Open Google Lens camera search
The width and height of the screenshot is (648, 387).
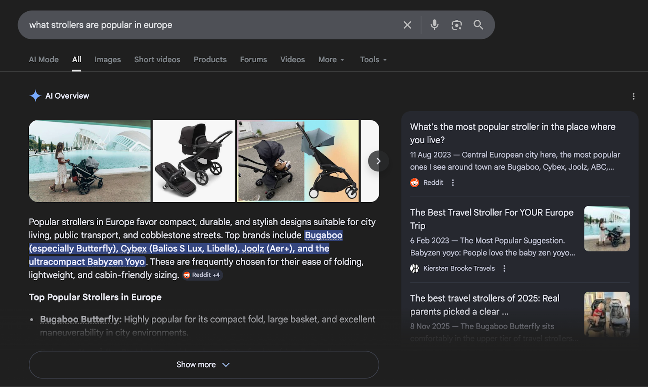457,25
